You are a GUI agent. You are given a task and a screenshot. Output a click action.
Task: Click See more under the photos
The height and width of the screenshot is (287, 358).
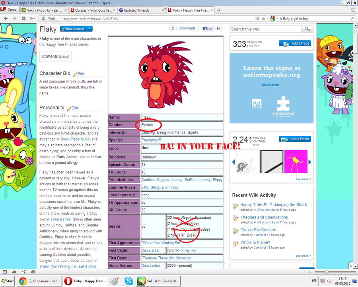point(303,179)
